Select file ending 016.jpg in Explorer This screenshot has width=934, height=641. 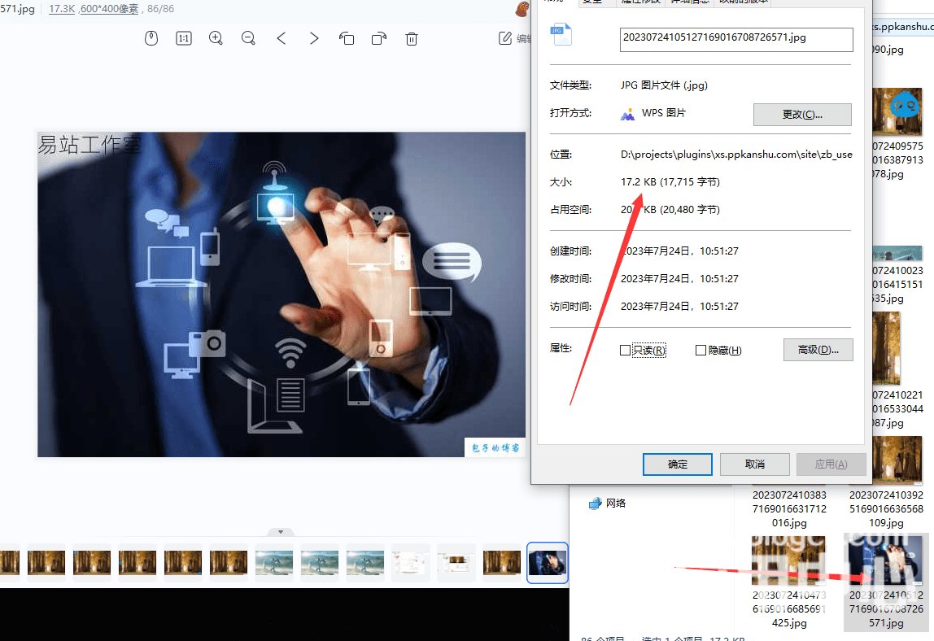tap(789, 508)
